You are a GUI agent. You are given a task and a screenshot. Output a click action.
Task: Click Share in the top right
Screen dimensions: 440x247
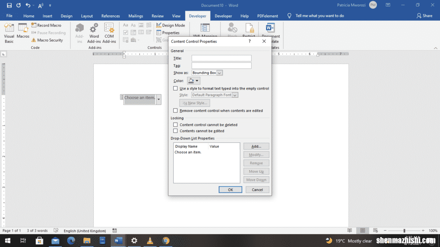[x=425, y=16]
